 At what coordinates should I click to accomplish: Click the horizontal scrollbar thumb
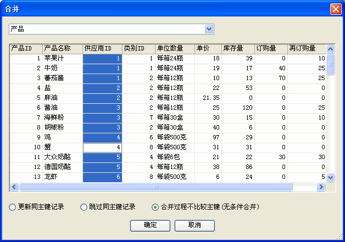click(x=155, y=187)
